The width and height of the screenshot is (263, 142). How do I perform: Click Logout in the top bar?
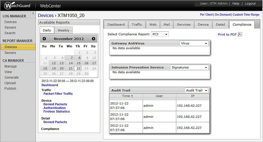(250, 4)
